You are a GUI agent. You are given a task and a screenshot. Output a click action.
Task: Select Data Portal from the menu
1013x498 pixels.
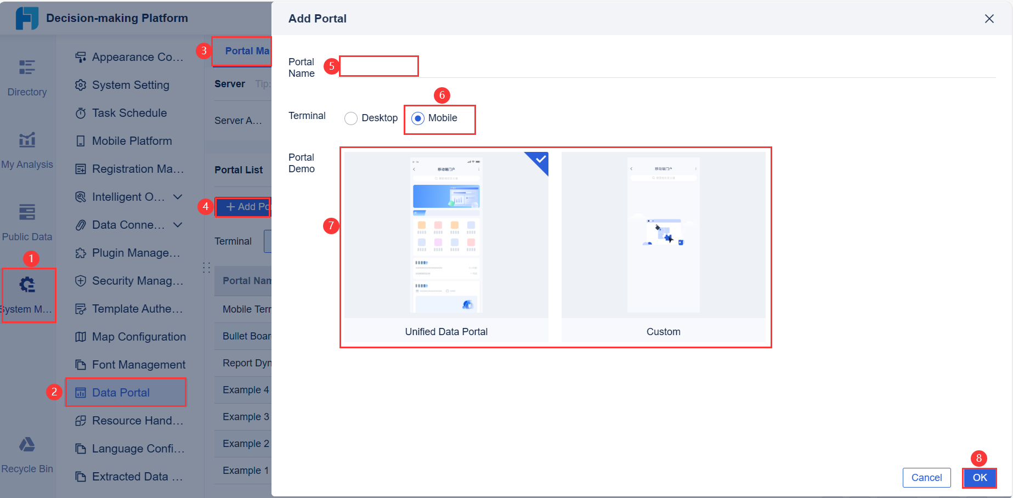(121, 392)
